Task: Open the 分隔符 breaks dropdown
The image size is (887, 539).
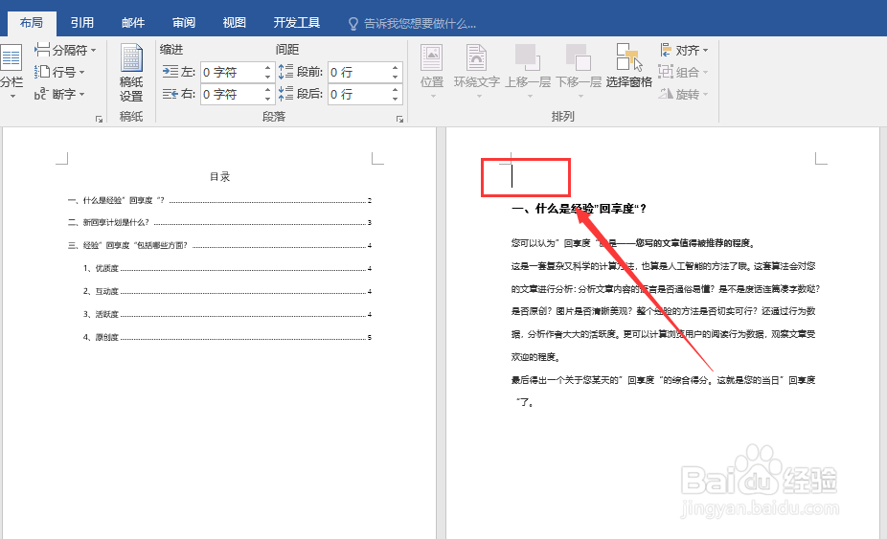Action: point(64,51)
